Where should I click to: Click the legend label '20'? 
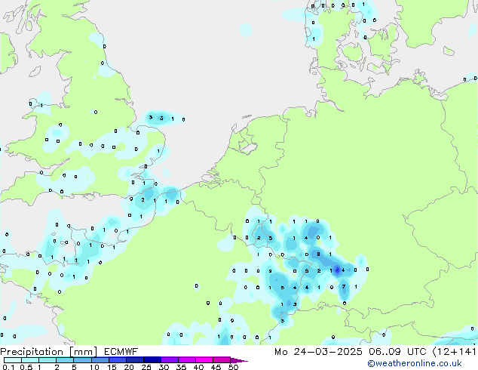pos(129,367)
